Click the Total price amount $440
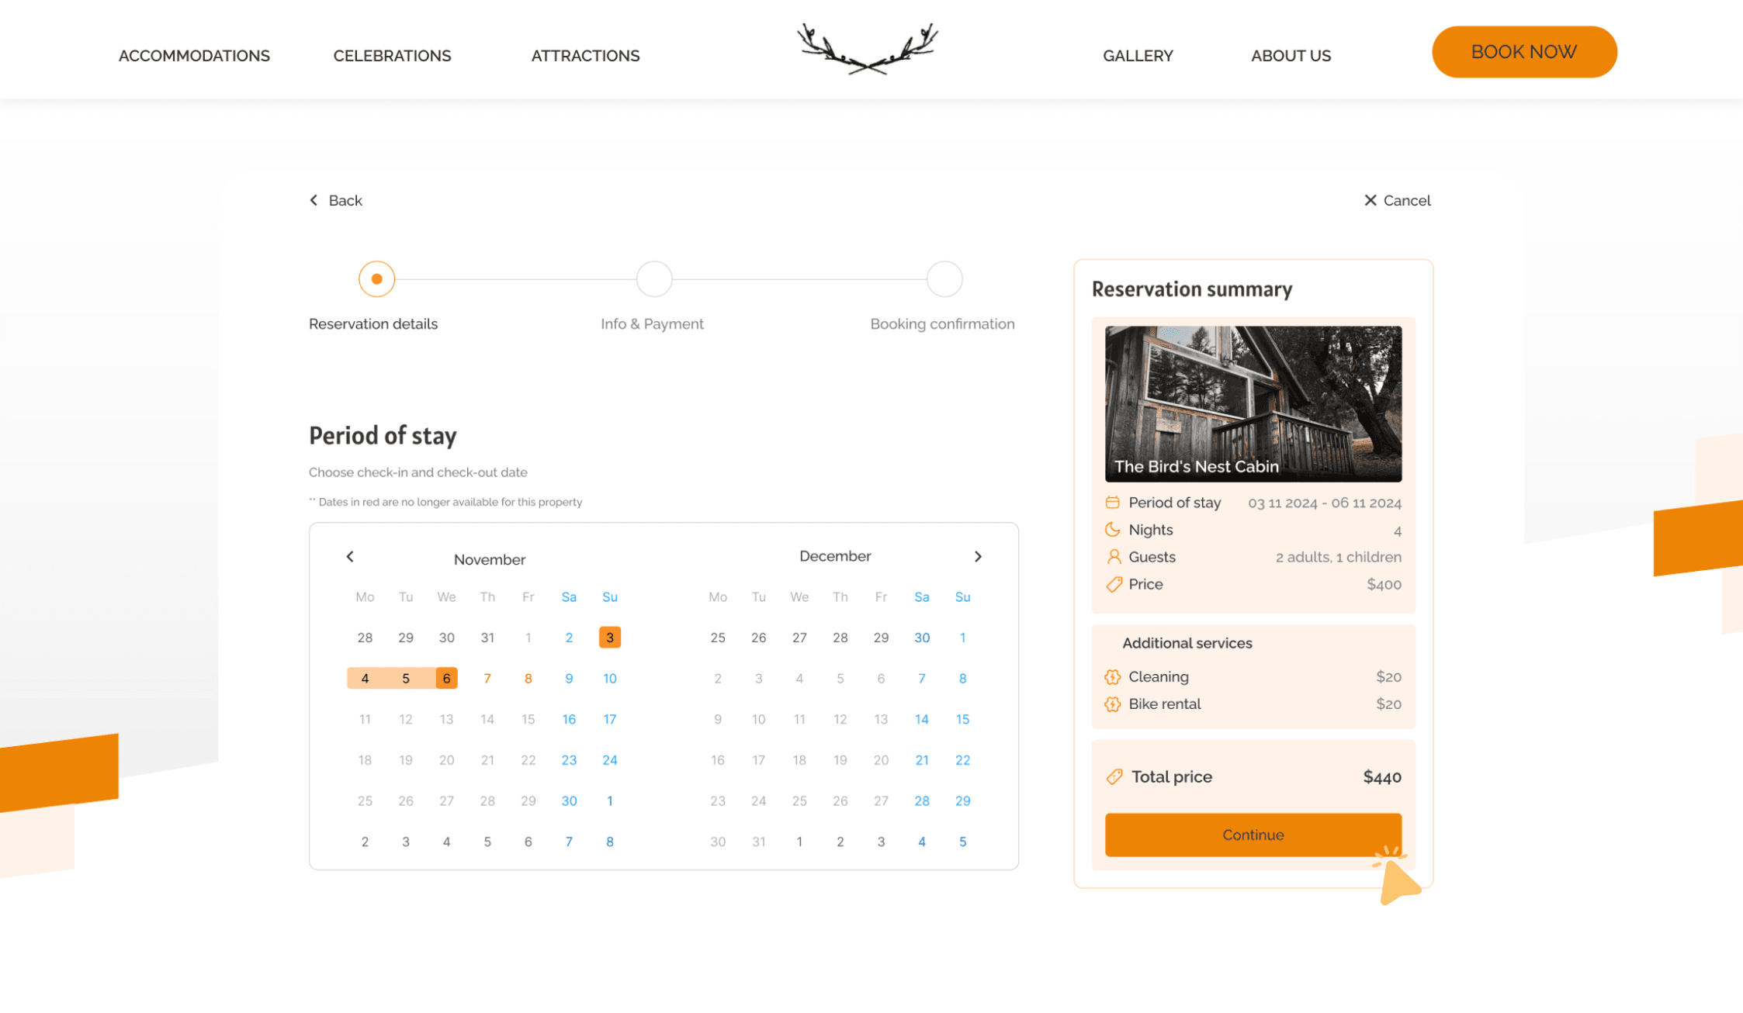This screenshot has height=1013, width=1743. (1382, 776)
